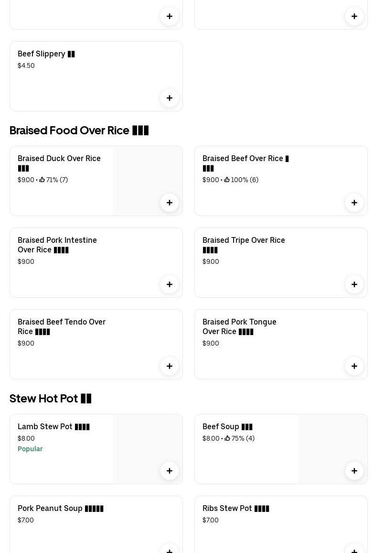Add Braised Tripe Over Rice to cart
Image resolution: width=384 pixels, height=553 pixels.
[x=354, y=284]
